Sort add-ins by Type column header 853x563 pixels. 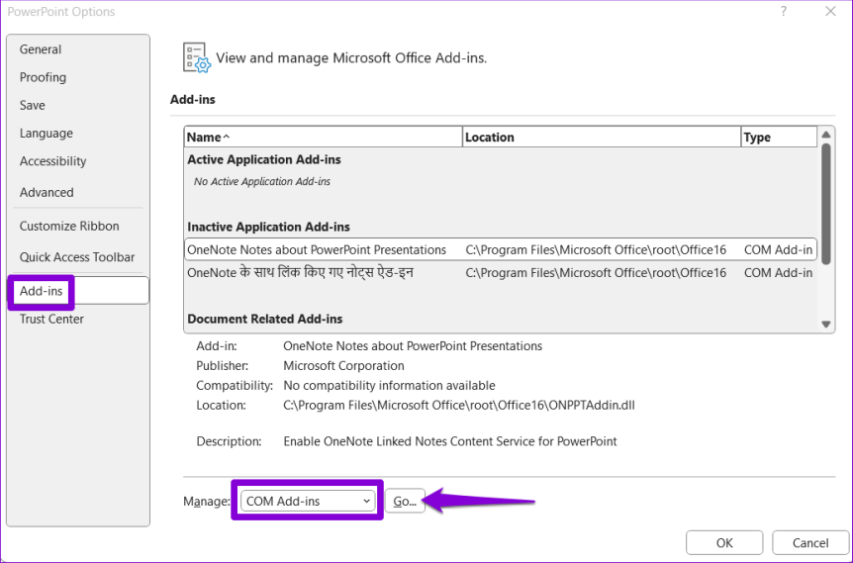pos(778,138)
